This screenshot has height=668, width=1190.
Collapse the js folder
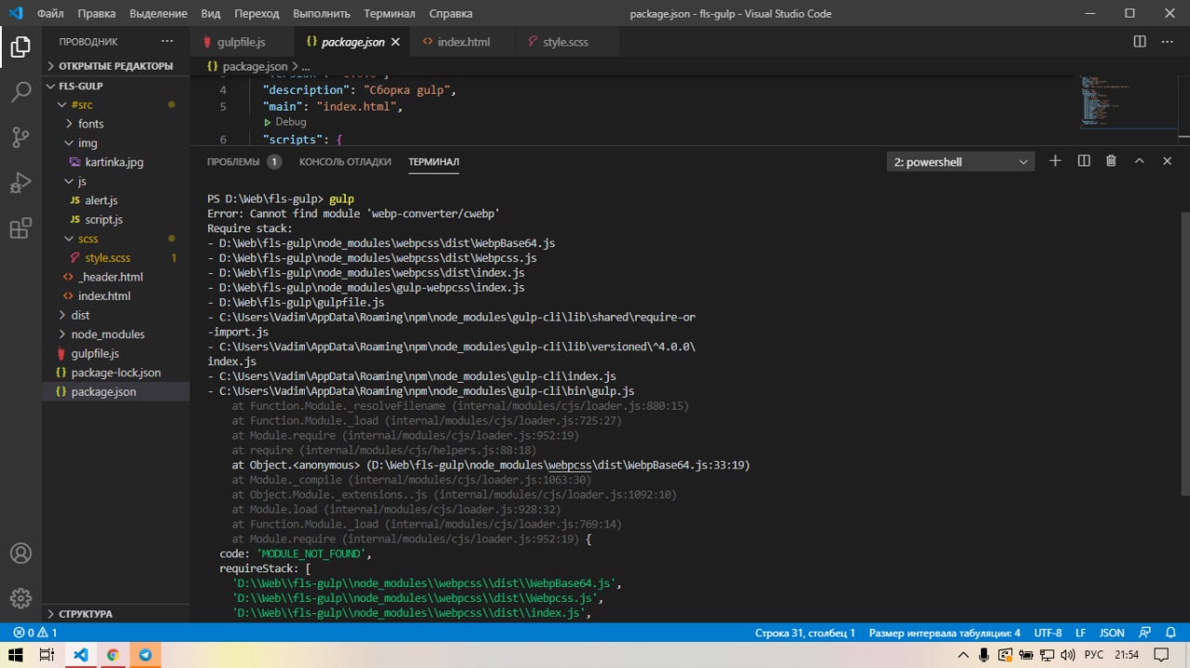[x=116, y=181]
